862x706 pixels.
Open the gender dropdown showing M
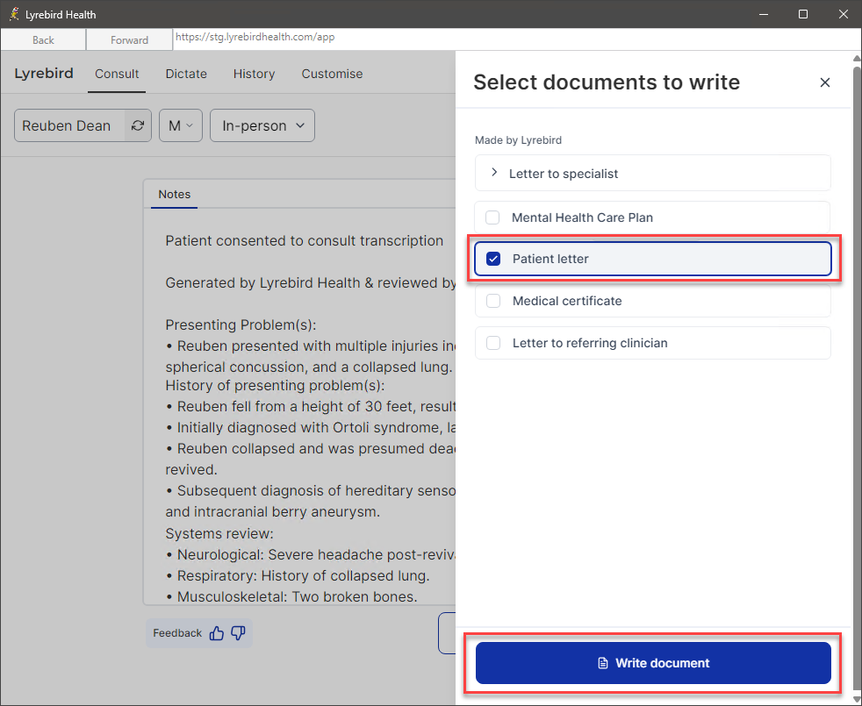181,125
